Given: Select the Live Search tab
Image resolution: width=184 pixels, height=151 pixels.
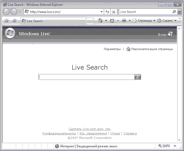Looking at the screenshot, I should click(54, 21).
